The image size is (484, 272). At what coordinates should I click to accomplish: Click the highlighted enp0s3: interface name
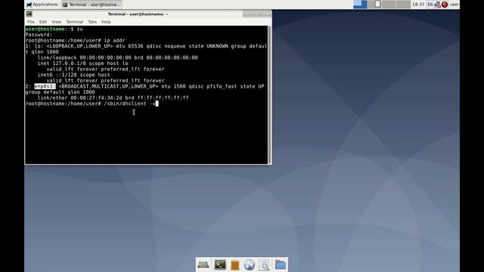point(45,86)
